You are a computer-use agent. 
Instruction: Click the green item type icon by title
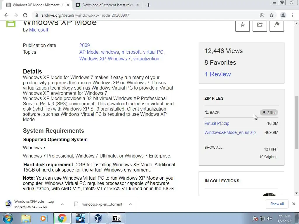11,24
